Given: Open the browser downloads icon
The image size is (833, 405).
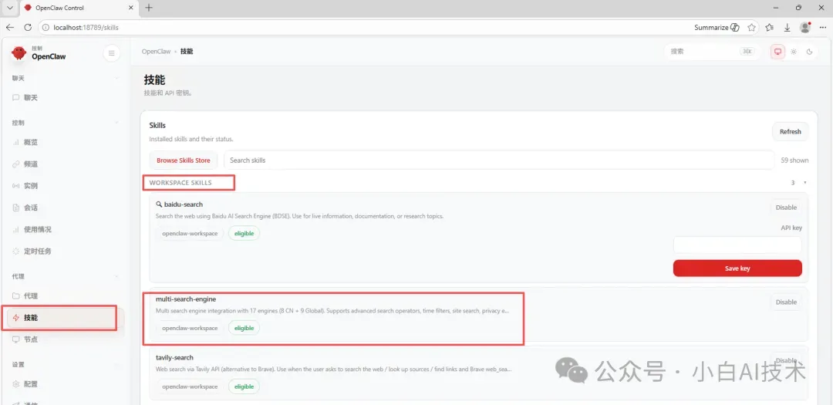Looking at the screenshot, I should point(787,27).
